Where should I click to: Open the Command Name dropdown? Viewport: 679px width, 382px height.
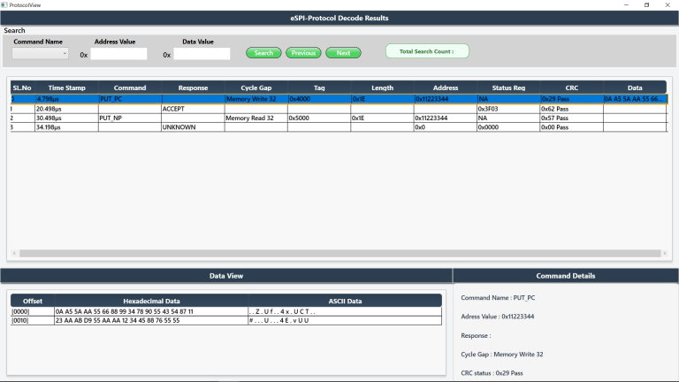click(x=40, y=53)
